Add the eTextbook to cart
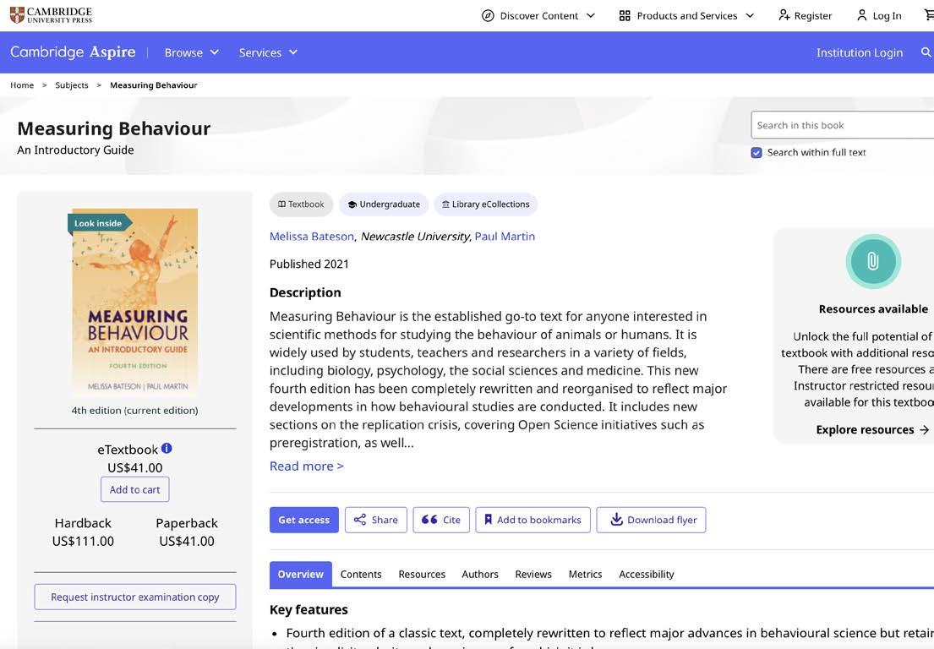This screenshot has width=934, height=649. pyautogui.click(x=134, y=489)
